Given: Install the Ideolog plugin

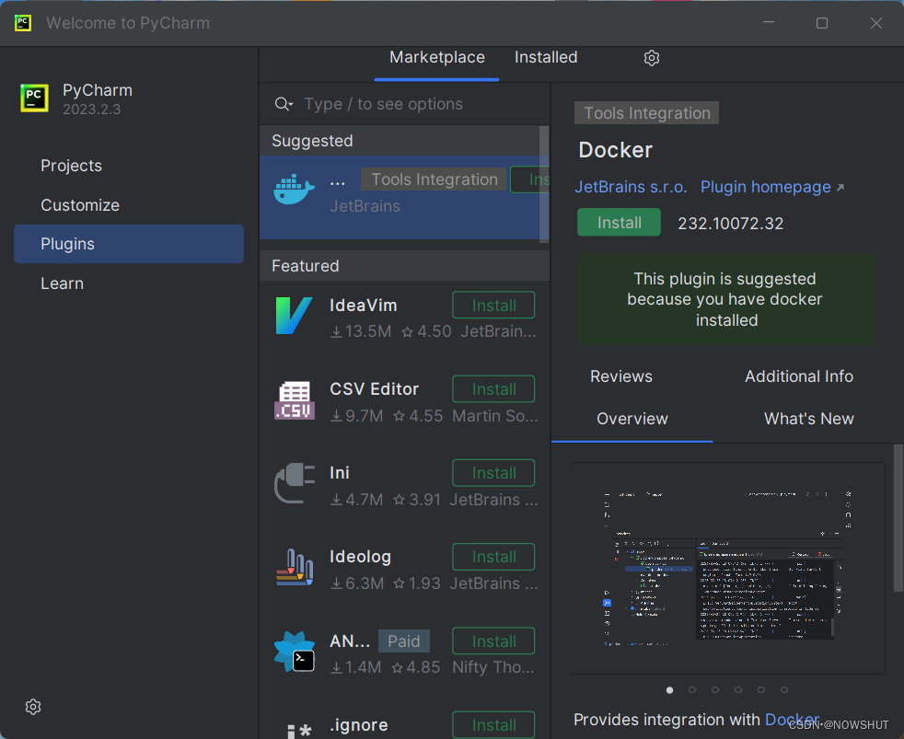Looking at the screenshot, I should click(493, 557).
